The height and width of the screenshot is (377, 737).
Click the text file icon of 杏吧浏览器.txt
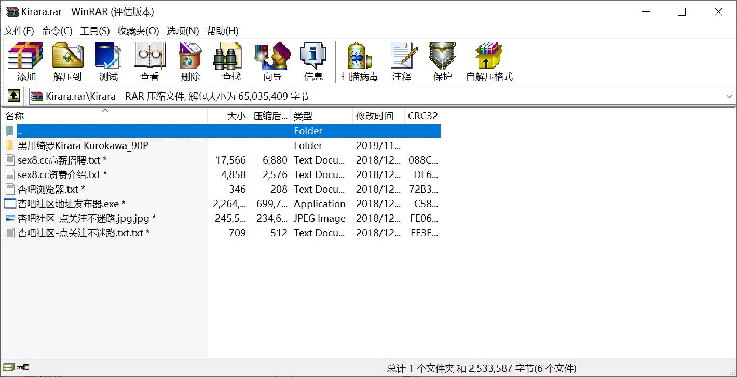[x=10, y=189]
